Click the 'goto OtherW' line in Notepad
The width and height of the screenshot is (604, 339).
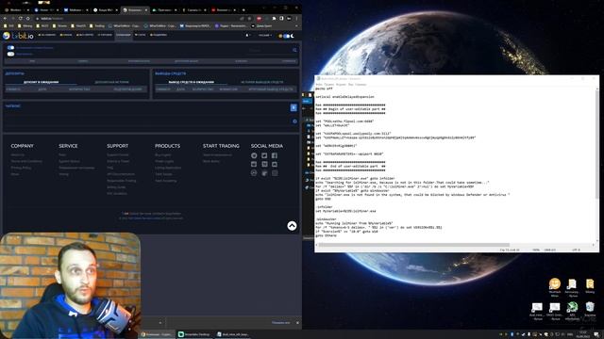pyautogui.click(x=326, y=235)
